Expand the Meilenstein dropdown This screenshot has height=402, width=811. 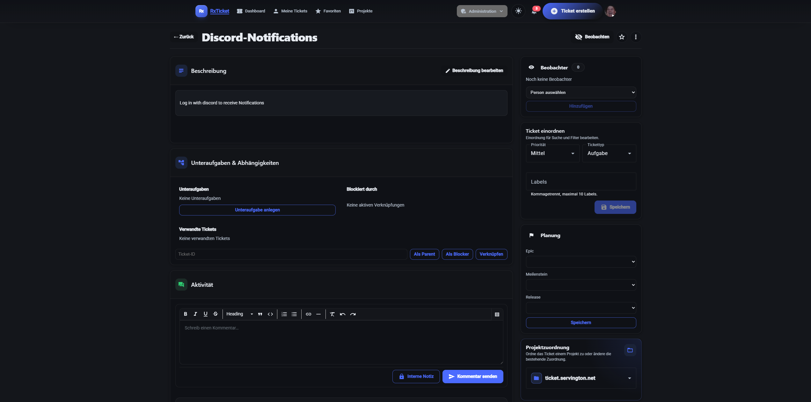(581, 285)
